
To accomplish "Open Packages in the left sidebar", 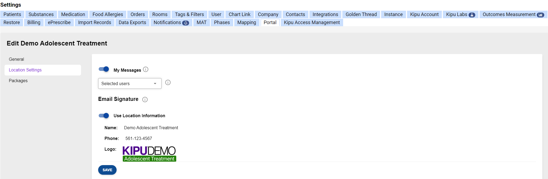I will 18,81.
